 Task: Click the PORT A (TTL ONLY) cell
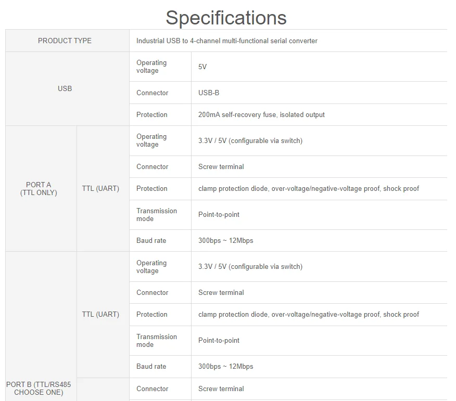(x=39, y=188)
